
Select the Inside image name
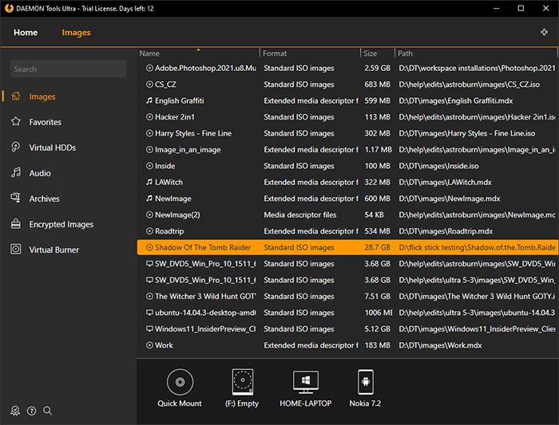(165, 166)
